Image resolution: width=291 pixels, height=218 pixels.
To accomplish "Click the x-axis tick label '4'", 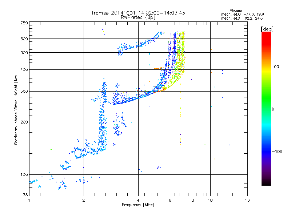I will pos(138,200).
